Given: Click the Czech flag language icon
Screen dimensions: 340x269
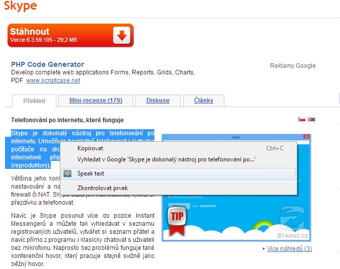Looking at the screenshot, I should pyautogui.click(x=302, y=119).
